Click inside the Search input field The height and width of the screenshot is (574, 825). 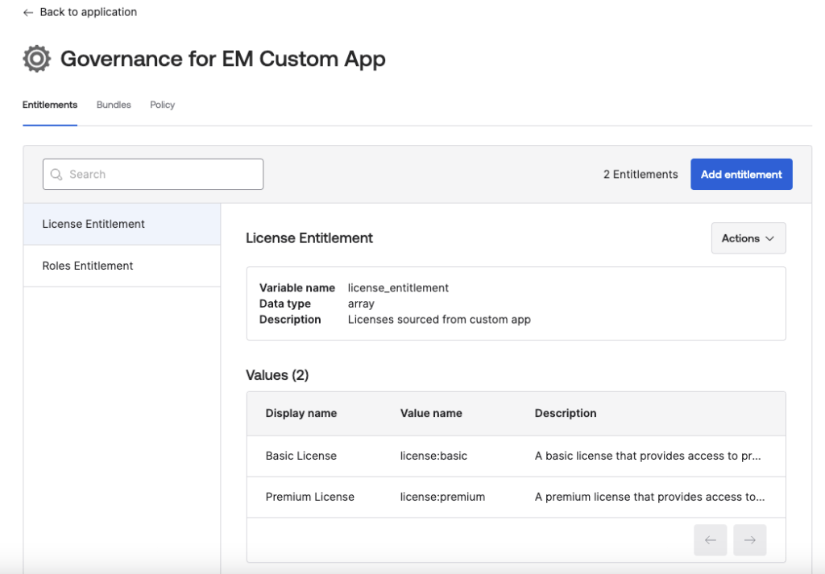point(153,174)
